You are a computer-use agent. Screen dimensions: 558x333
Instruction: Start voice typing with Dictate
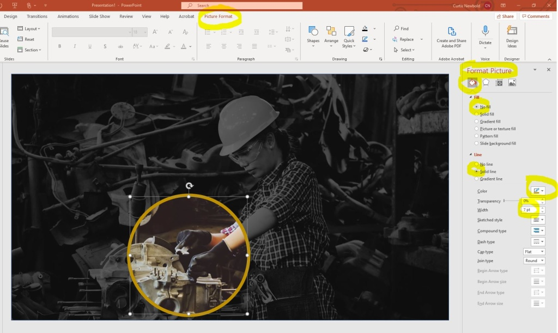tap(485, 34)
